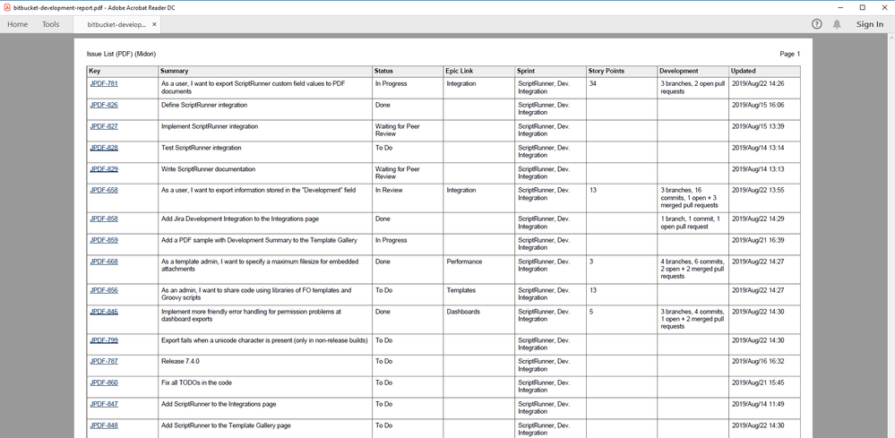Switch to the Tools tab
895x438 pixels.
(50, 24)
